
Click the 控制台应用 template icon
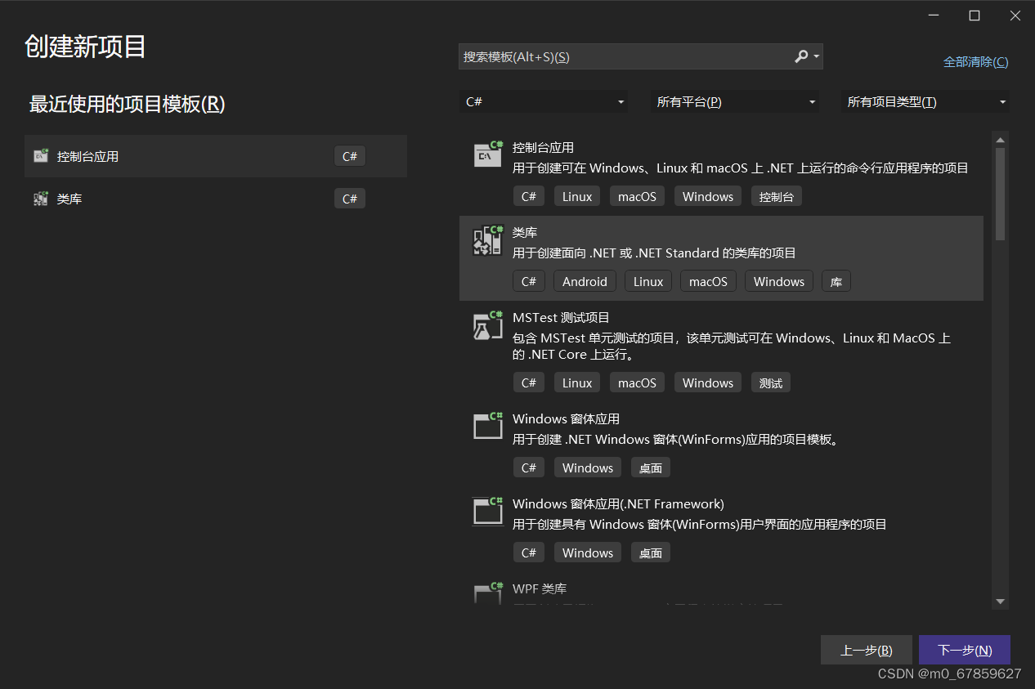click(x=487, y=154)
